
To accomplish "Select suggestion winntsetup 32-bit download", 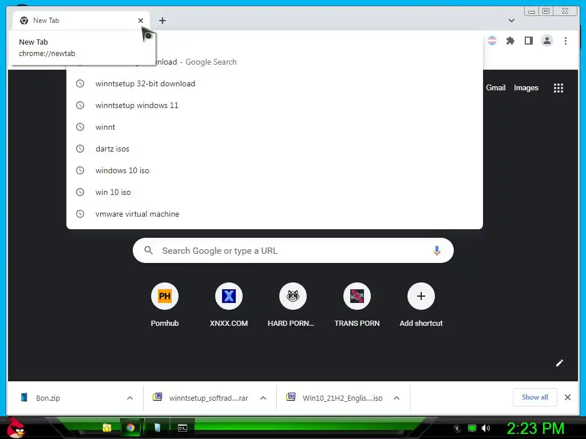I will pos(274,83).
